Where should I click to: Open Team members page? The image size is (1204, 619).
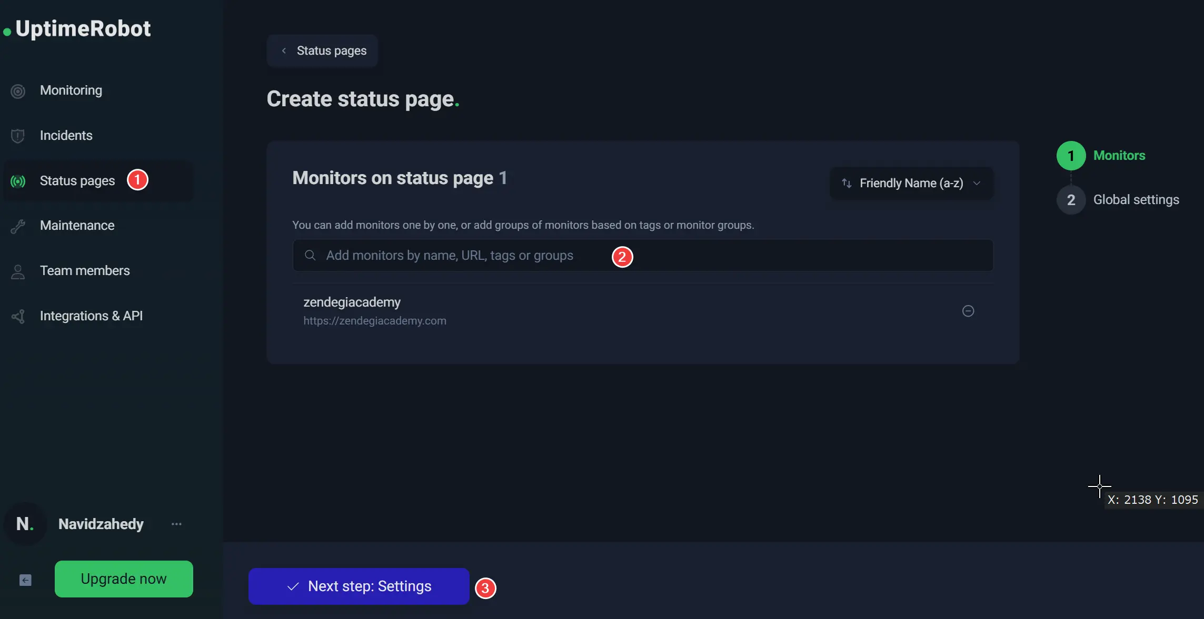(85, 271)
